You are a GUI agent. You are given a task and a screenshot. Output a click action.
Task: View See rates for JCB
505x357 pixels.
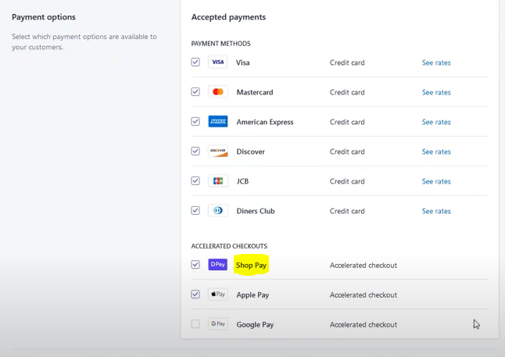(x=436, y=181)
